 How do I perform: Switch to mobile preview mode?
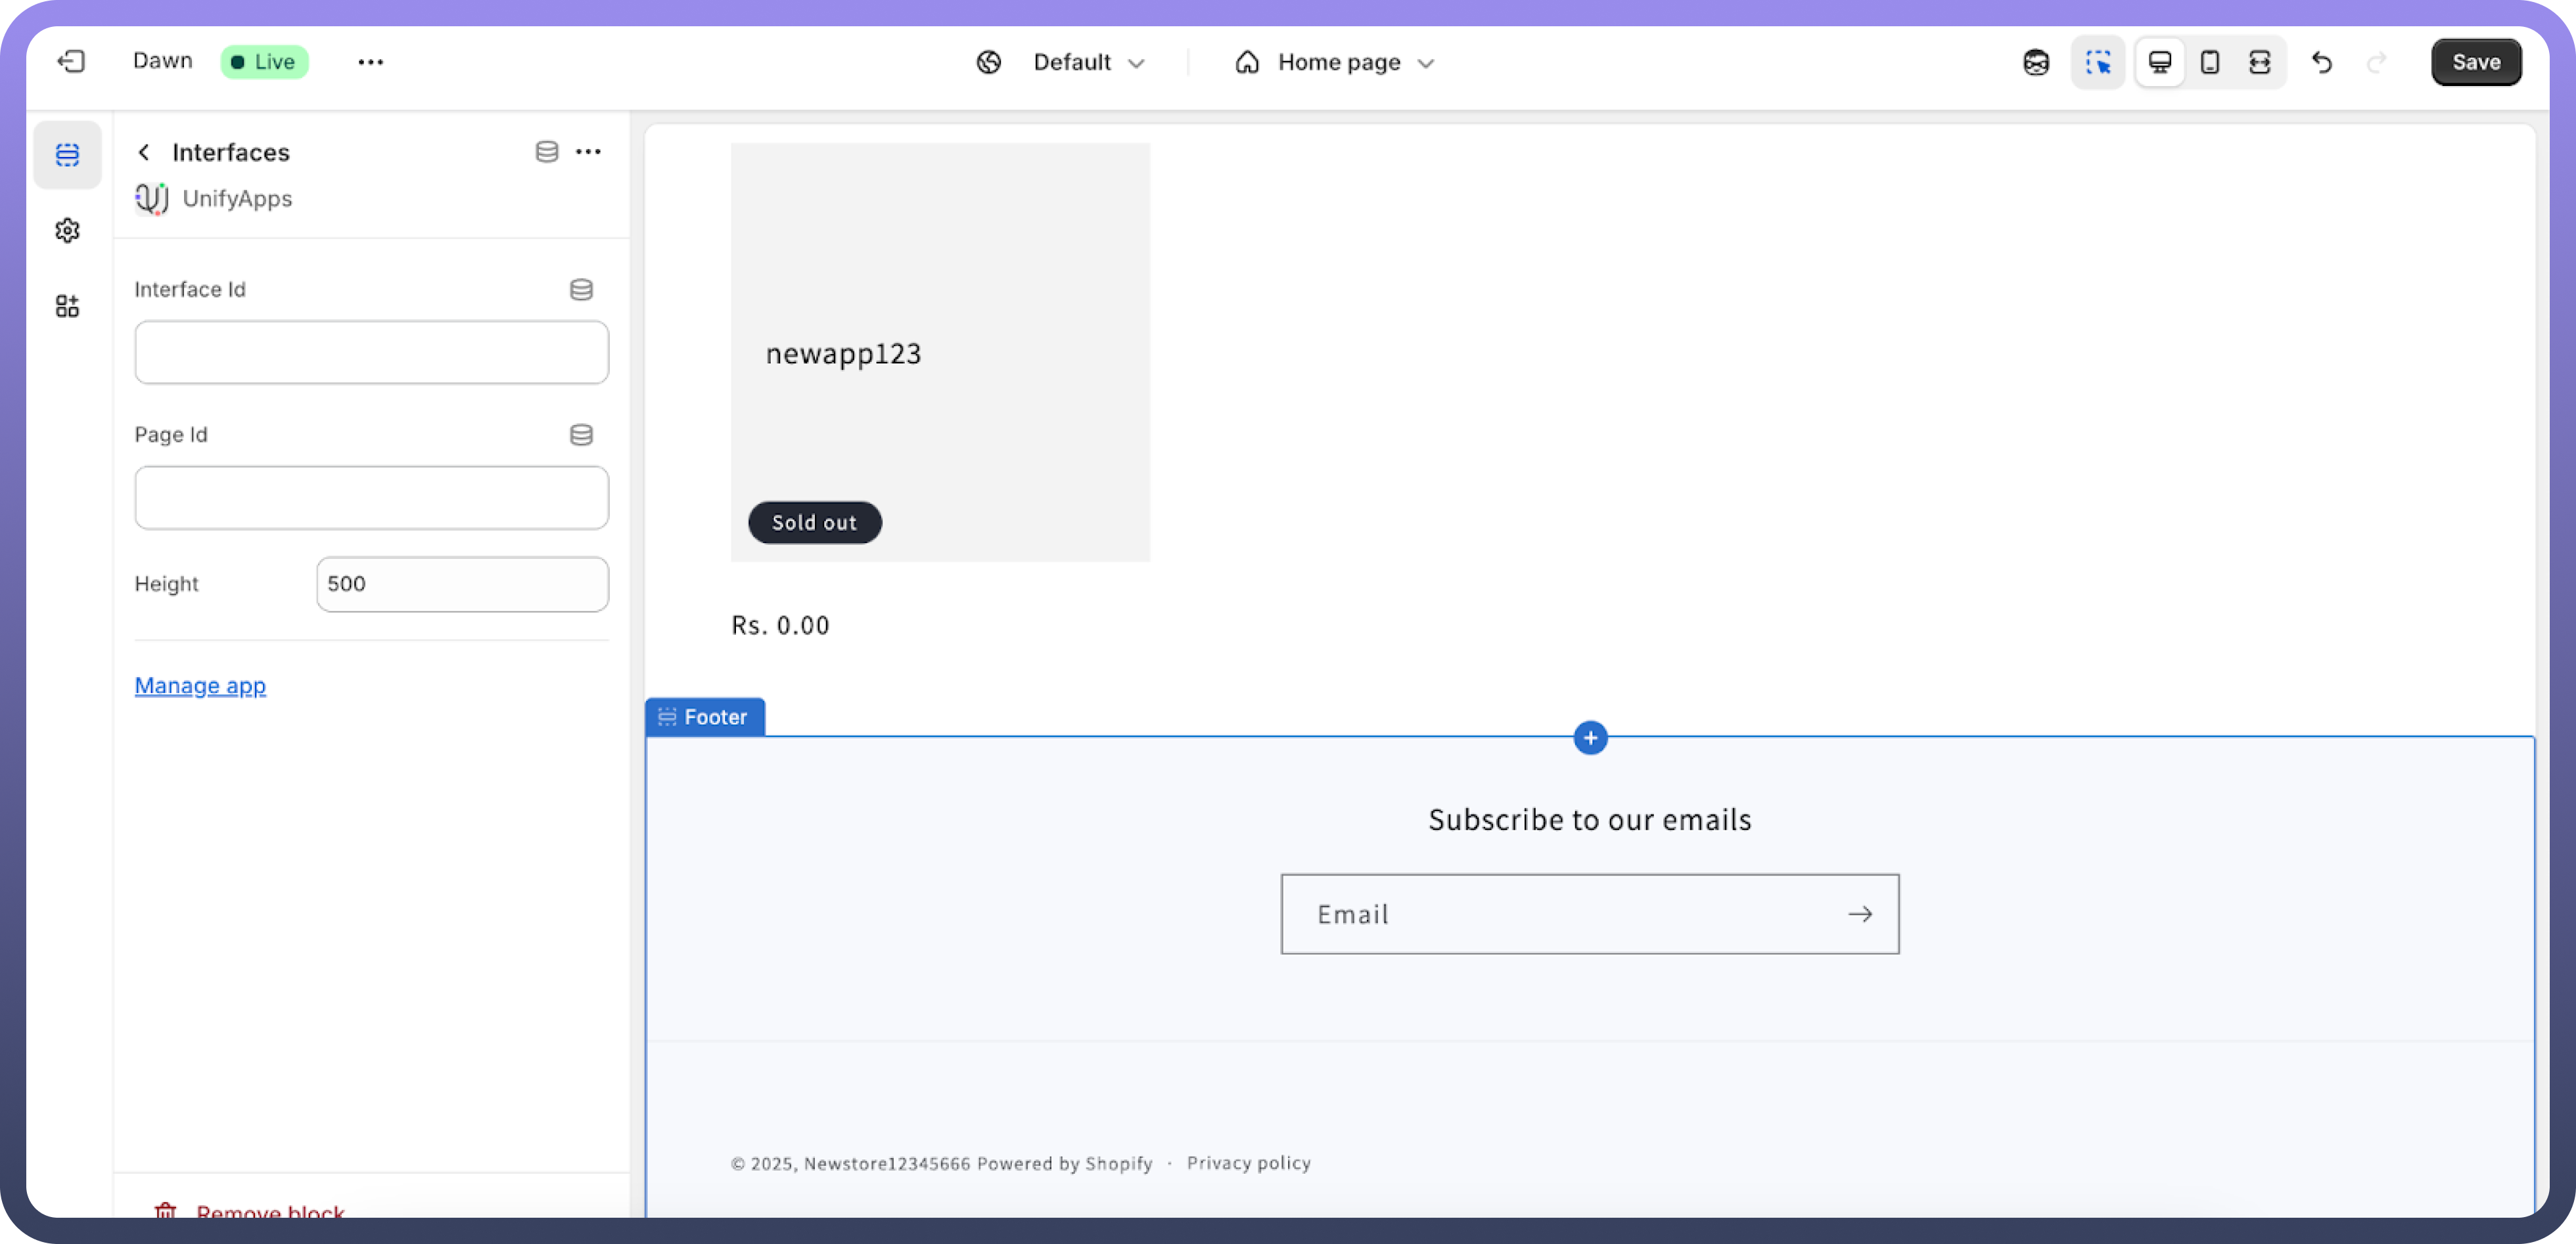click(2210, 63)
